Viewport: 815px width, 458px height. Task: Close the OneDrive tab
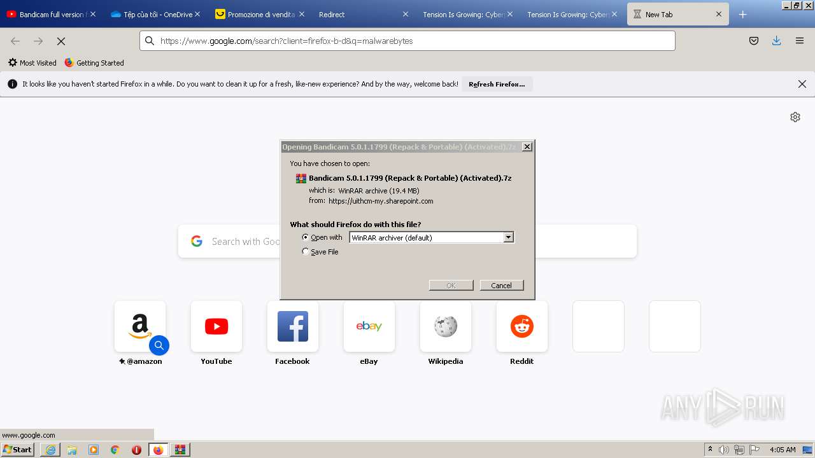197,14
